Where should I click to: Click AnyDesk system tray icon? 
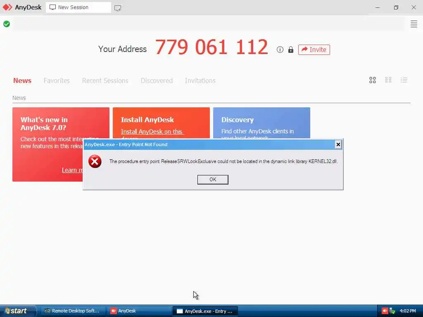[x=385, y=311]
